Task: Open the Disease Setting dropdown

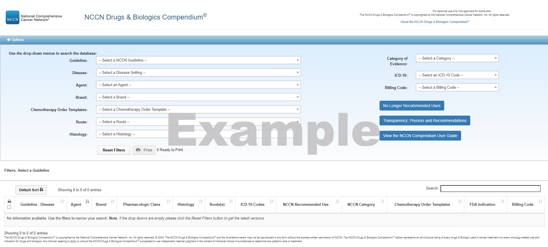Action: 198,72
